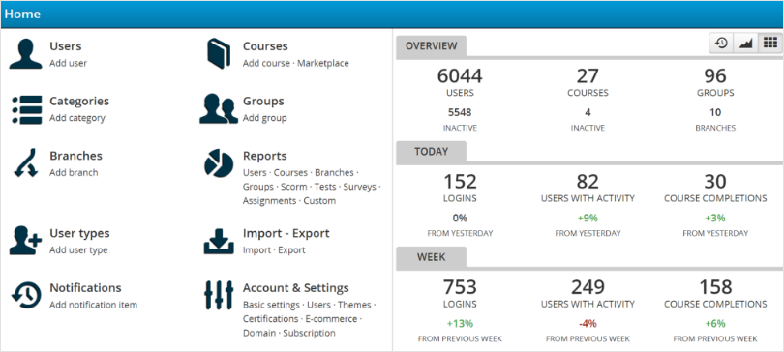Viewport: 784px width, 352px height.
Task: Select the User types icon
Action: (25, 241)
